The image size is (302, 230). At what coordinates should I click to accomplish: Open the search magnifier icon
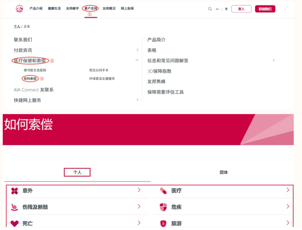210,9
